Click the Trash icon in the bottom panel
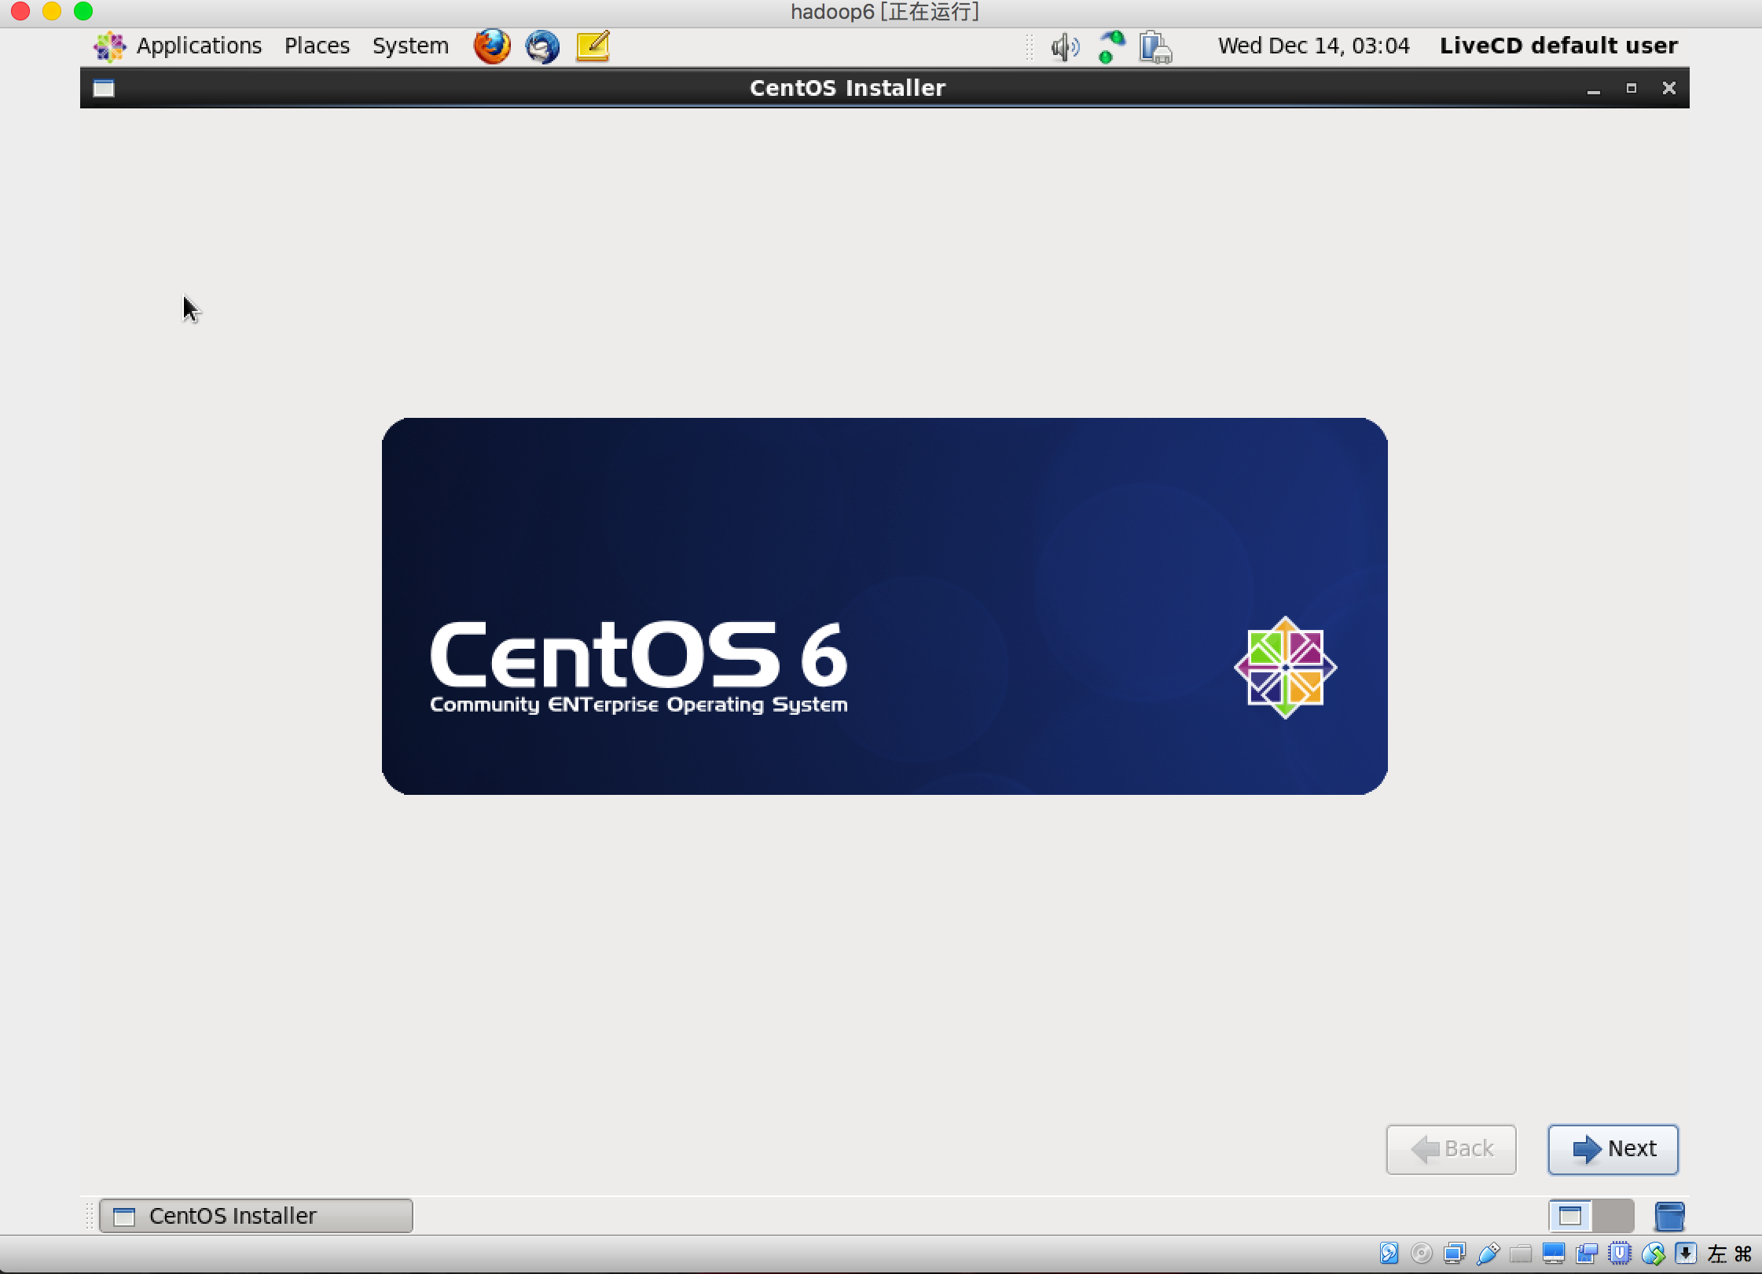 [1669, 1216]
